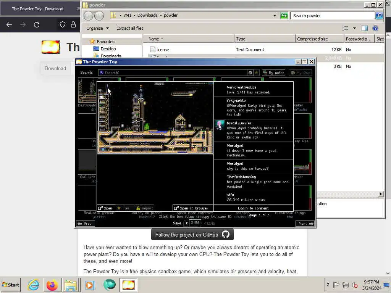This screenshot has height=293, width=391.
Task: Toggle the preview pane icon
Action: 365,28
